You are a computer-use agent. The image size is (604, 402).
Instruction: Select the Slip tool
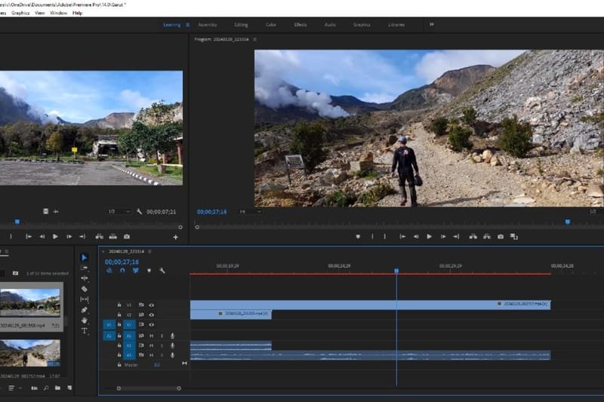point(85,299)
